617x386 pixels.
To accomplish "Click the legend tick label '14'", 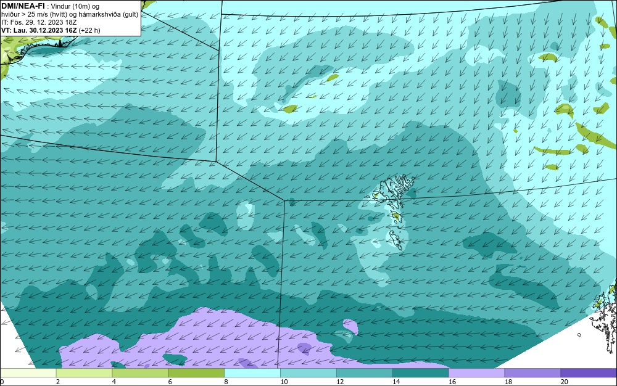I will click(x=396, y=382).
